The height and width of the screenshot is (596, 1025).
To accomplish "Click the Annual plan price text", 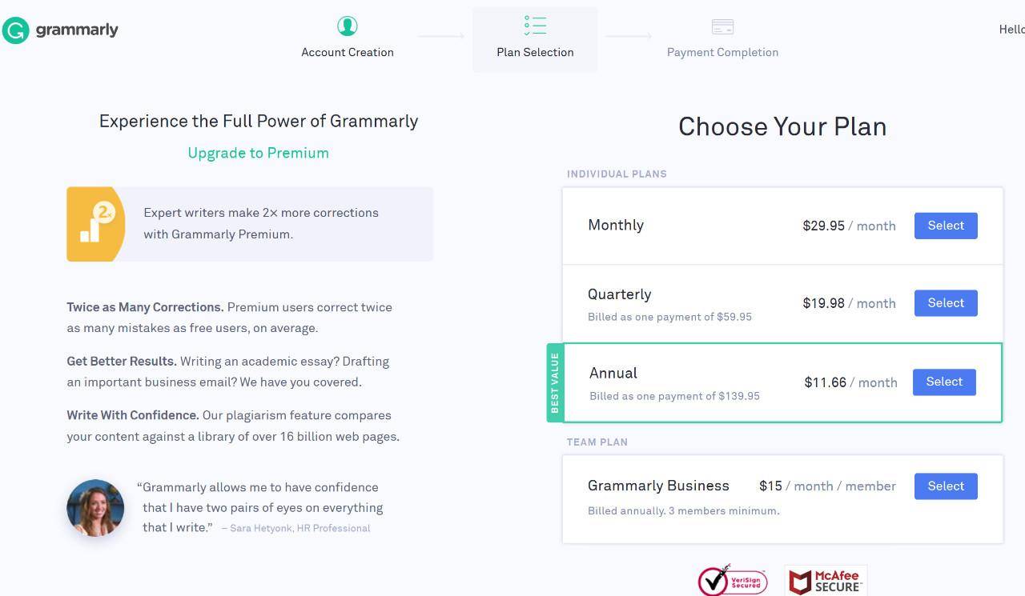I will (x=850, y=382).
